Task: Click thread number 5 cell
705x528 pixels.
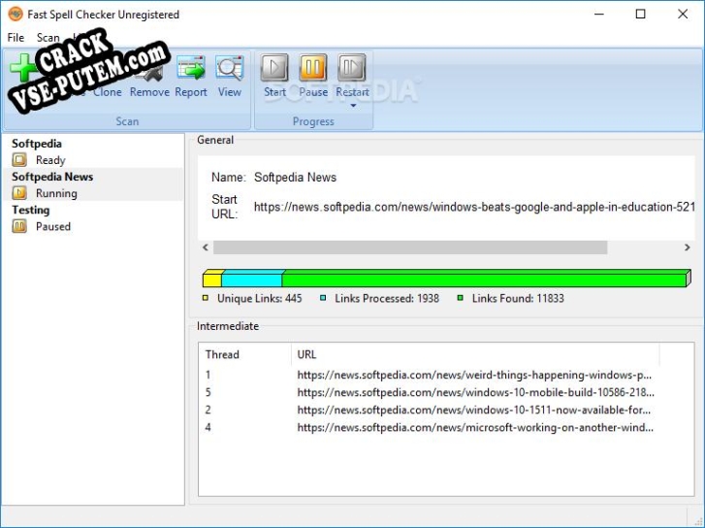Action: click(208, 392)
